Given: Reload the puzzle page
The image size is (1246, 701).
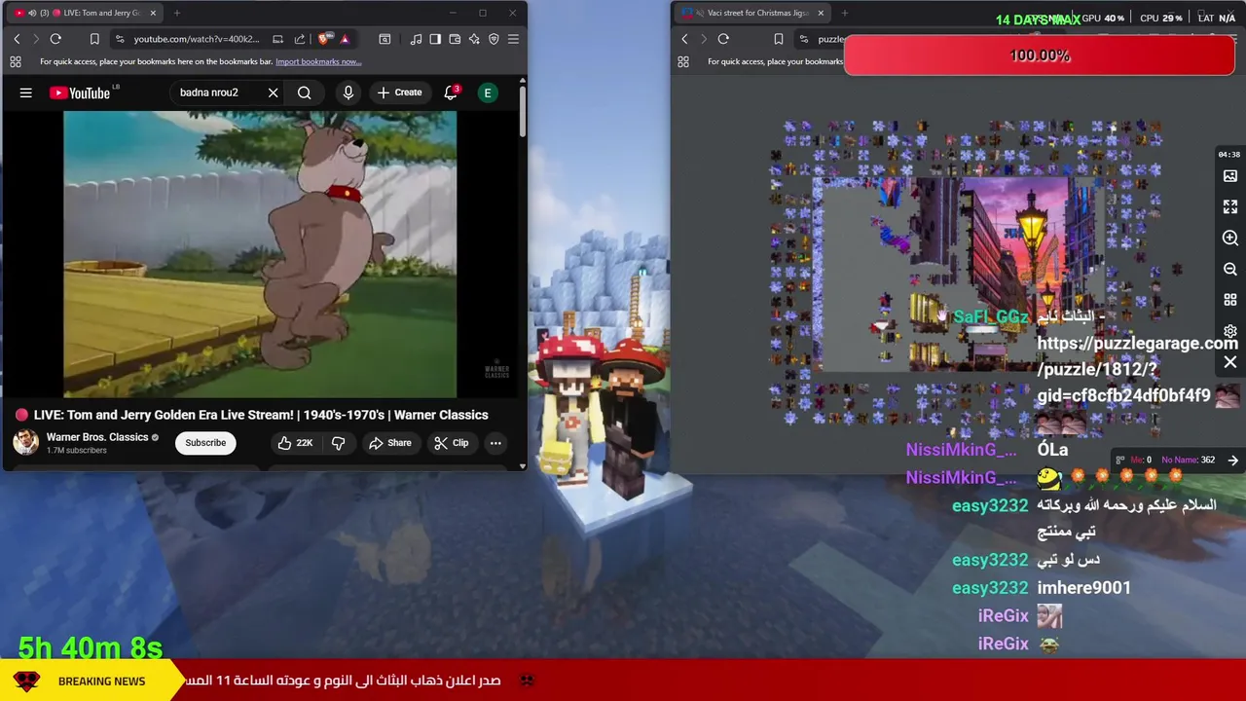Looking at the screenshot, I should 723,39.
